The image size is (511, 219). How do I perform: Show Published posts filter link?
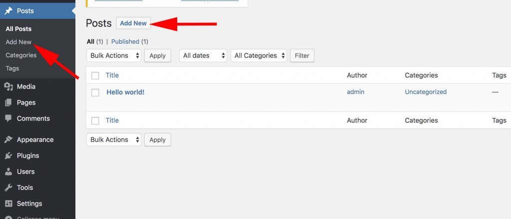(x=125, y=42)
